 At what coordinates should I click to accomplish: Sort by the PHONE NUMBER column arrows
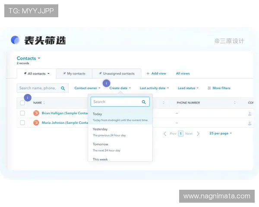[x=234, y=103]
